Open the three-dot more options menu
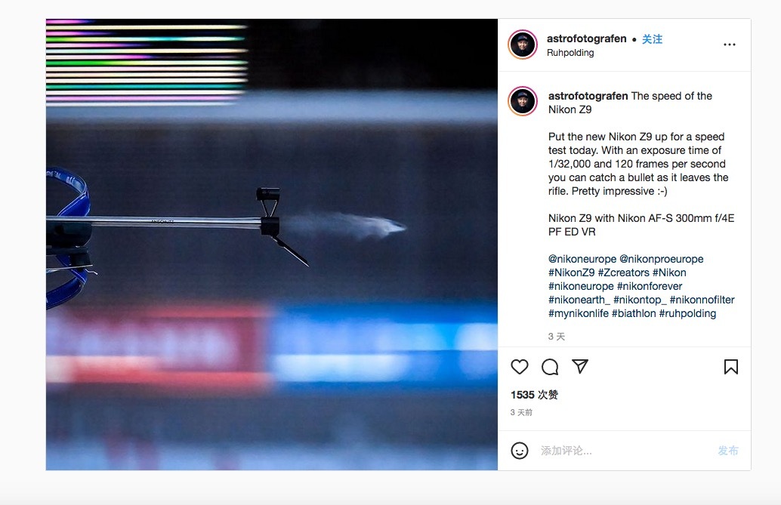Image resolution: width=781 pixels, height=505 pixels. coord(729,45)
